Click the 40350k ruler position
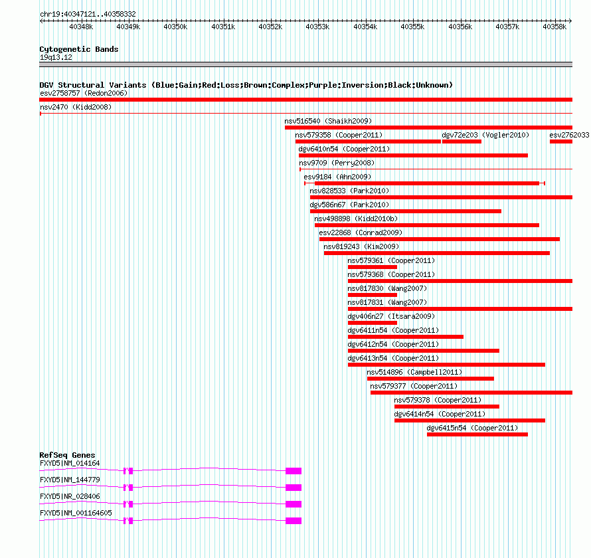Viewport: 591px width, 558px height. pos(175,27)
